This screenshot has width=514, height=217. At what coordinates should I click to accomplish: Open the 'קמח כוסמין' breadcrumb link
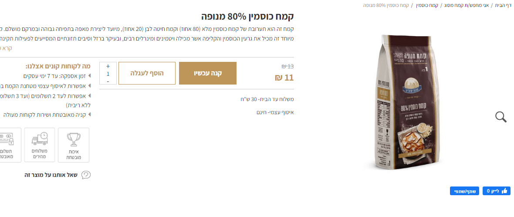point(427,5)
